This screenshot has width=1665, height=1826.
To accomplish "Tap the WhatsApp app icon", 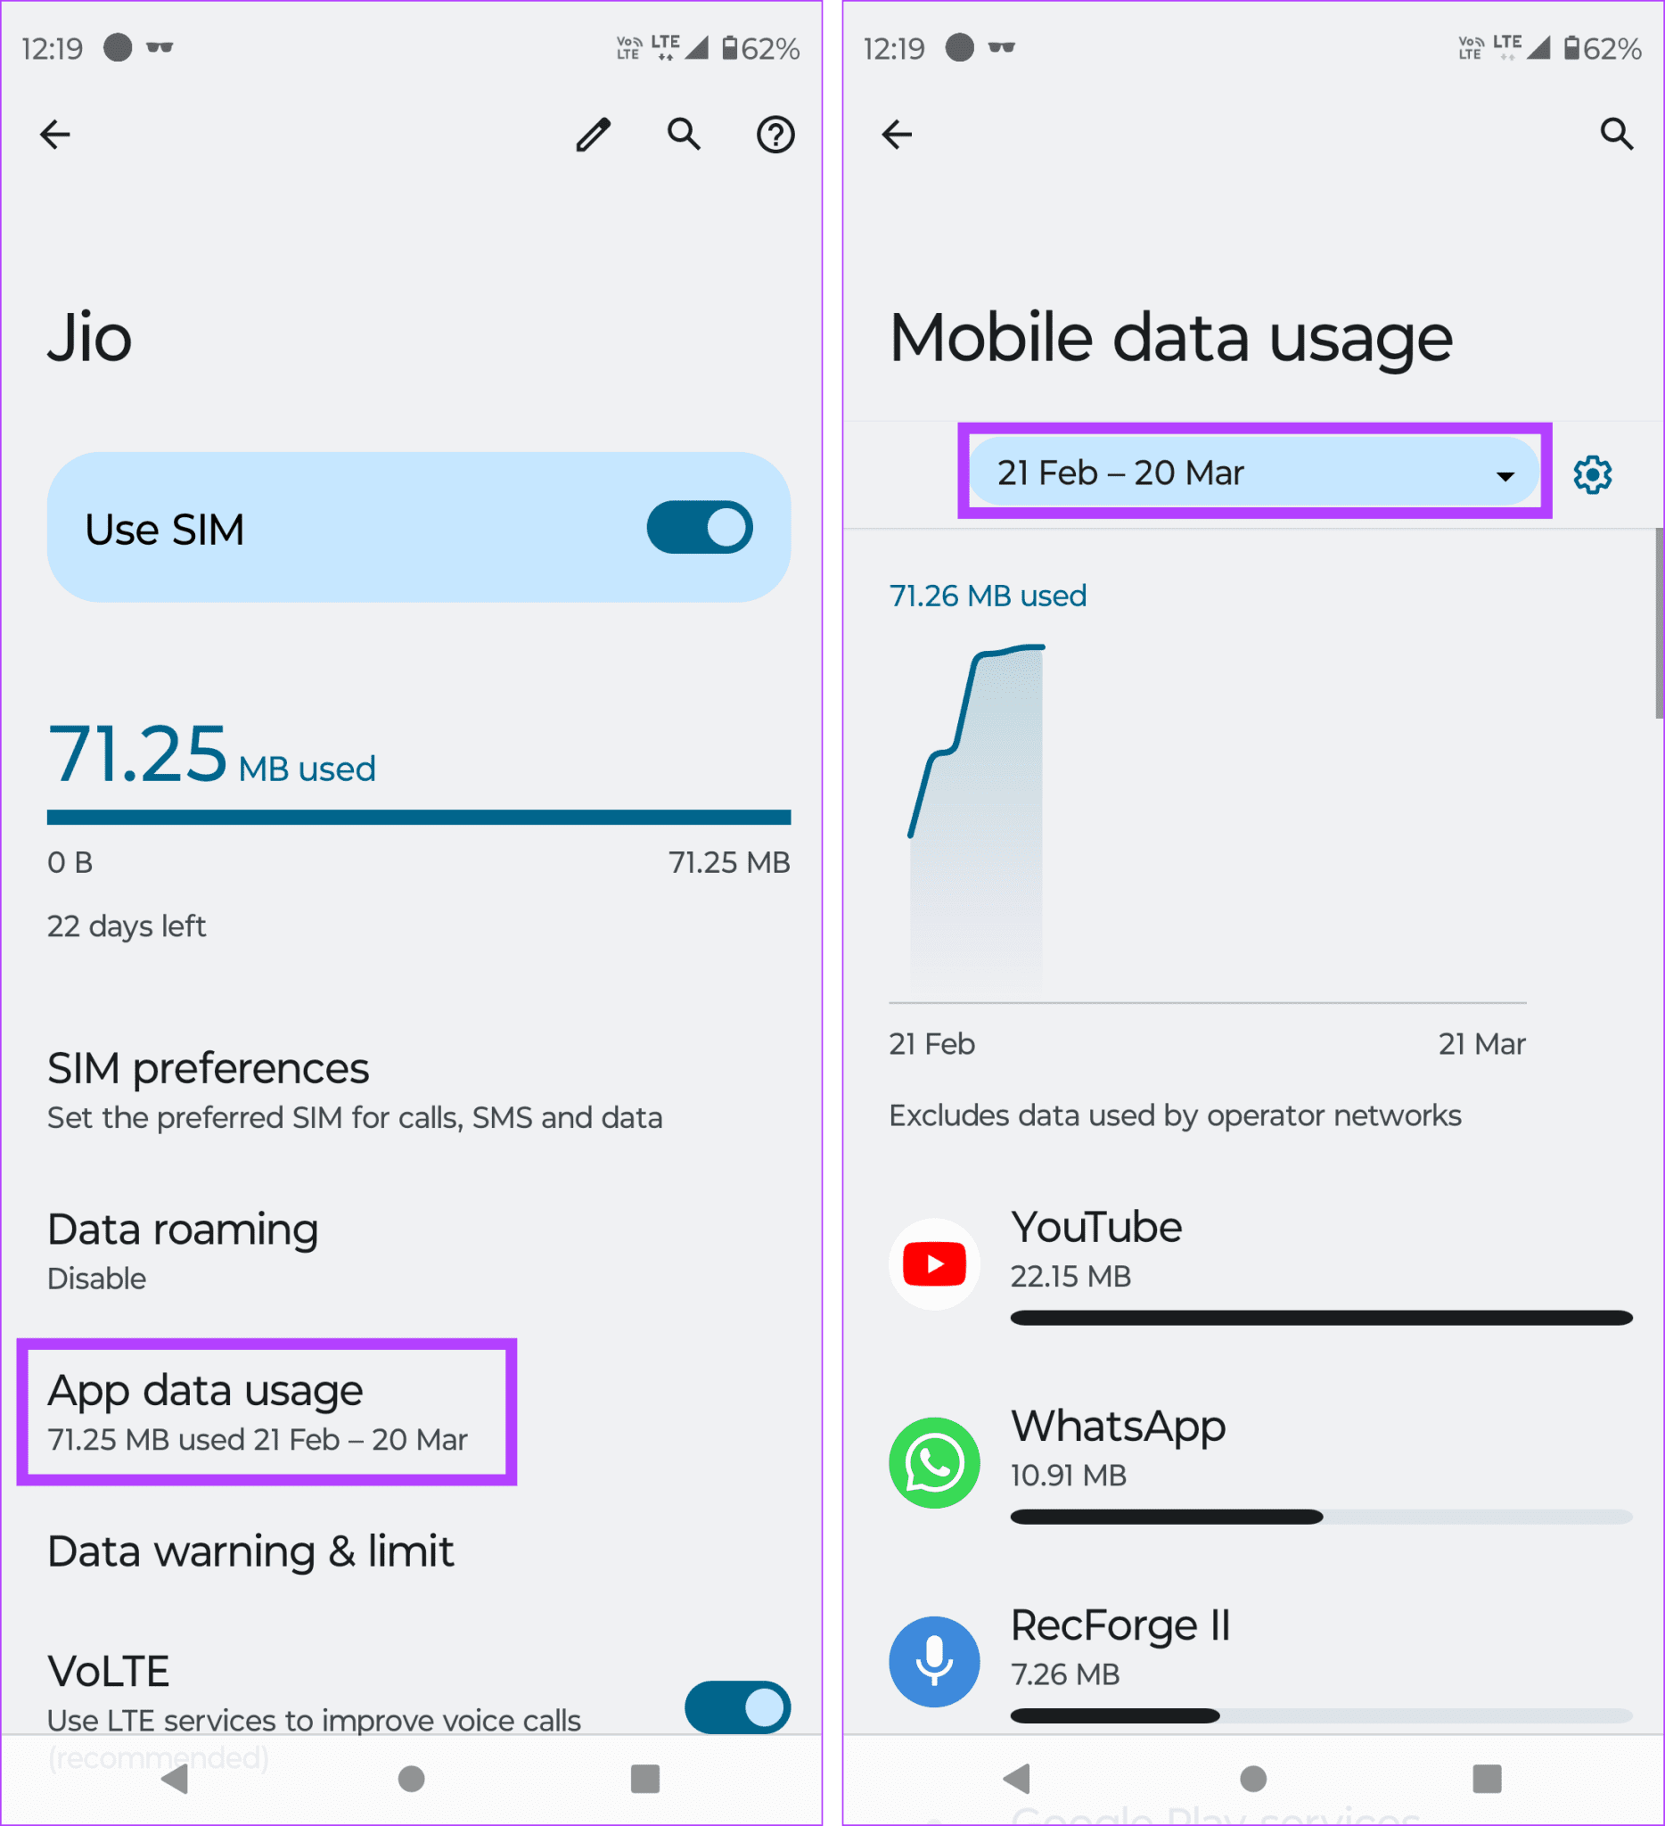I will [934, 1463].
